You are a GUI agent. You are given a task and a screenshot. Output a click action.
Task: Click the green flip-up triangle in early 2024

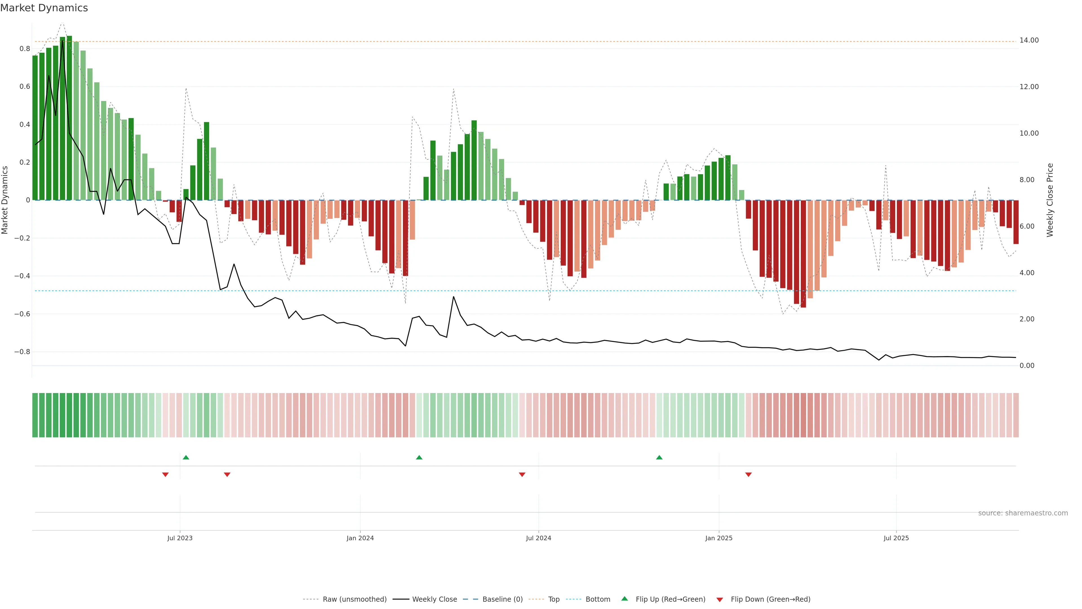[419, 457]
